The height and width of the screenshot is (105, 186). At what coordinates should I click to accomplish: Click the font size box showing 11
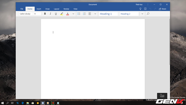37,14
